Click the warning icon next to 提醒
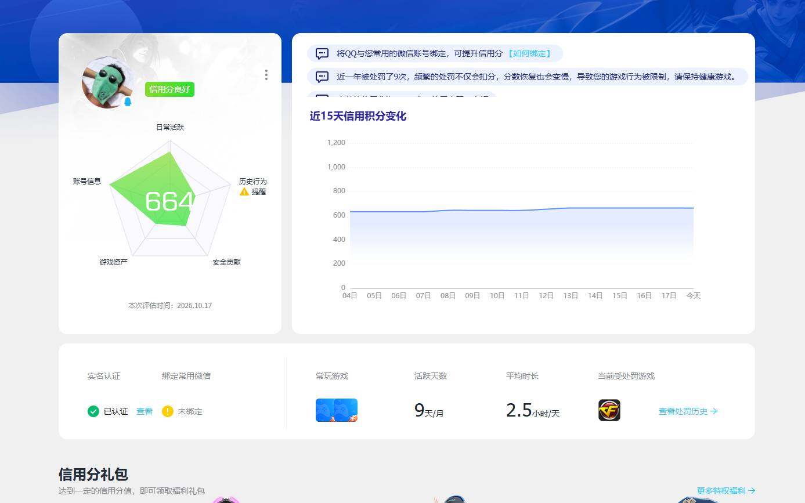 244,191
